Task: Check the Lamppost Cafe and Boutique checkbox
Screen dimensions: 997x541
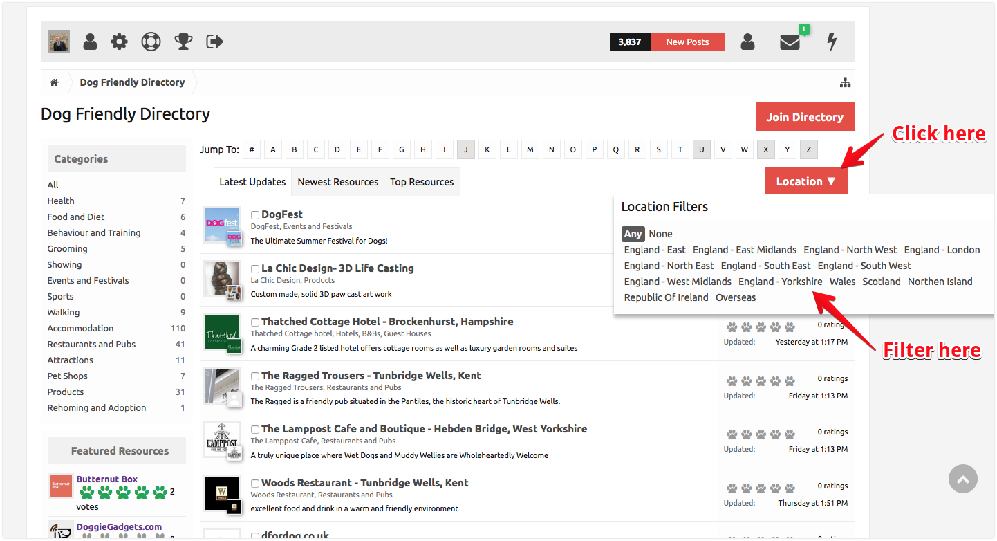Action: pyautogui.click(x=255, y=430)
